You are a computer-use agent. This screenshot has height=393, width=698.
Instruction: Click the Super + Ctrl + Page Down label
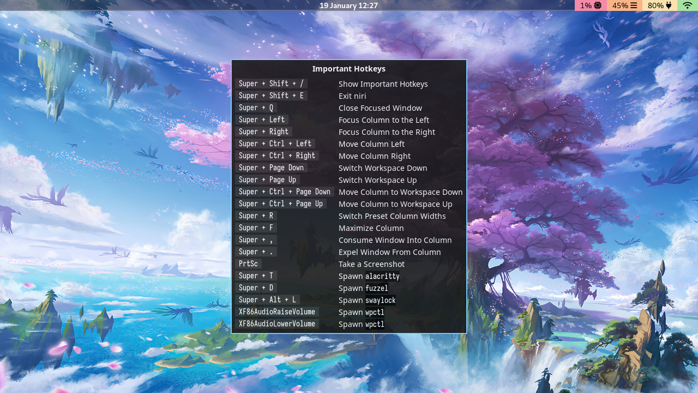coord(285,192)
